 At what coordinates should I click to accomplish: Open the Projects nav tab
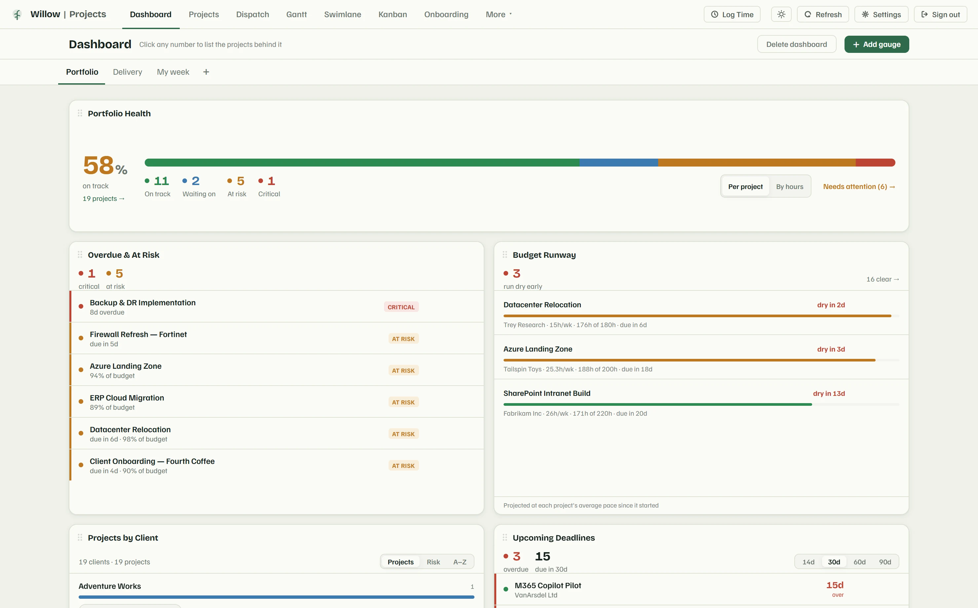[x=204, y=15]
